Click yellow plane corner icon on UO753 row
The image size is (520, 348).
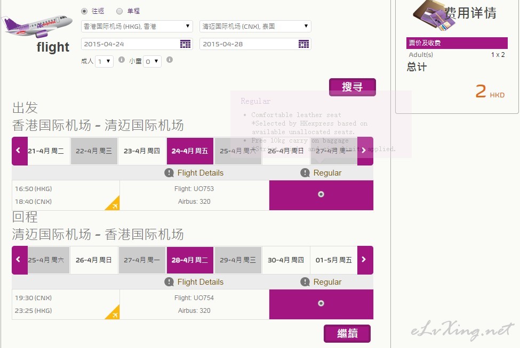coord(114,204)
